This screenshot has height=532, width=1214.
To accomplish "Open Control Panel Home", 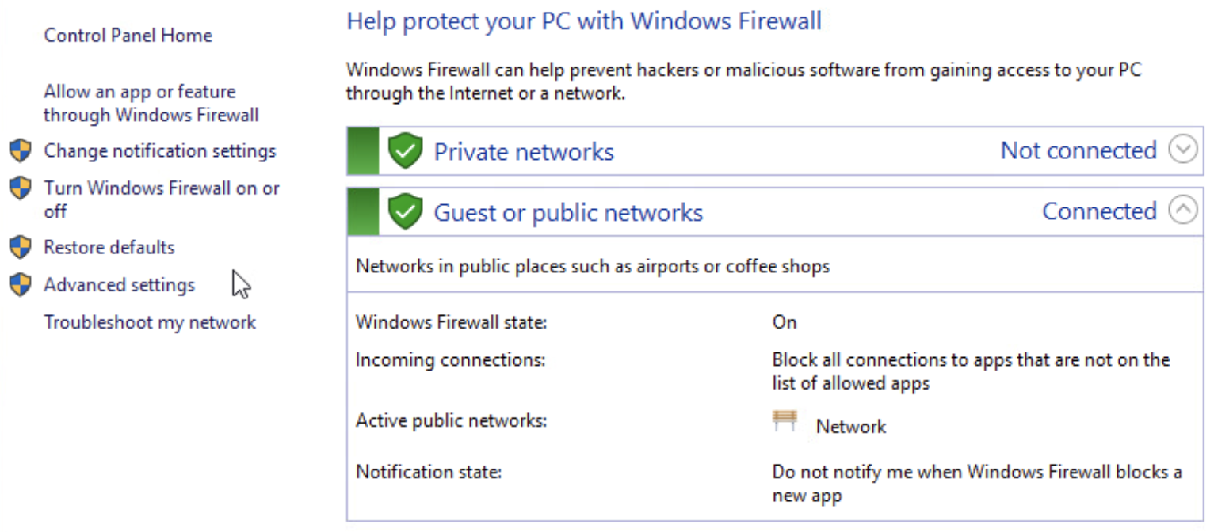I will click(128, 36).
